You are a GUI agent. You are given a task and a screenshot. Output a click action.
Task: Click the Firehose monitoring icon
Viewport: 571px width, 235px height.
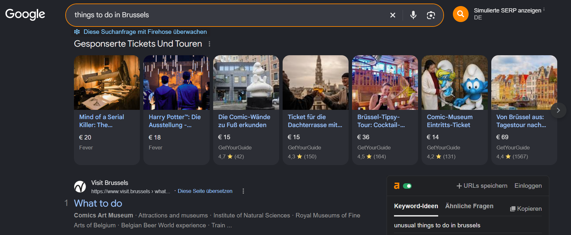77,32
